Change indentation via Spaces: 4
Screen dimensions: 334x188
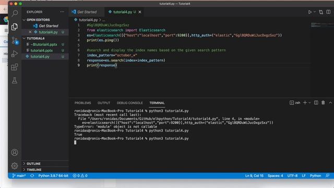click(x=275, y=175)
